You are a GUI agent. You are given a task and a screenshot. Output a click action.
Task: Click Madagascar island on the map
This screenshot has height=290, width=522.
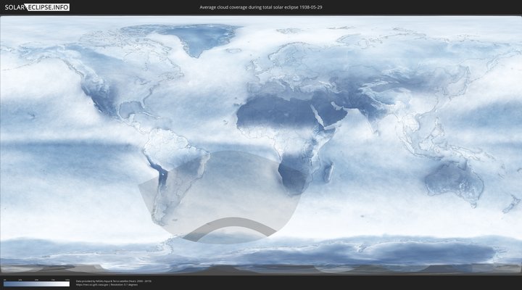[328, 172]
